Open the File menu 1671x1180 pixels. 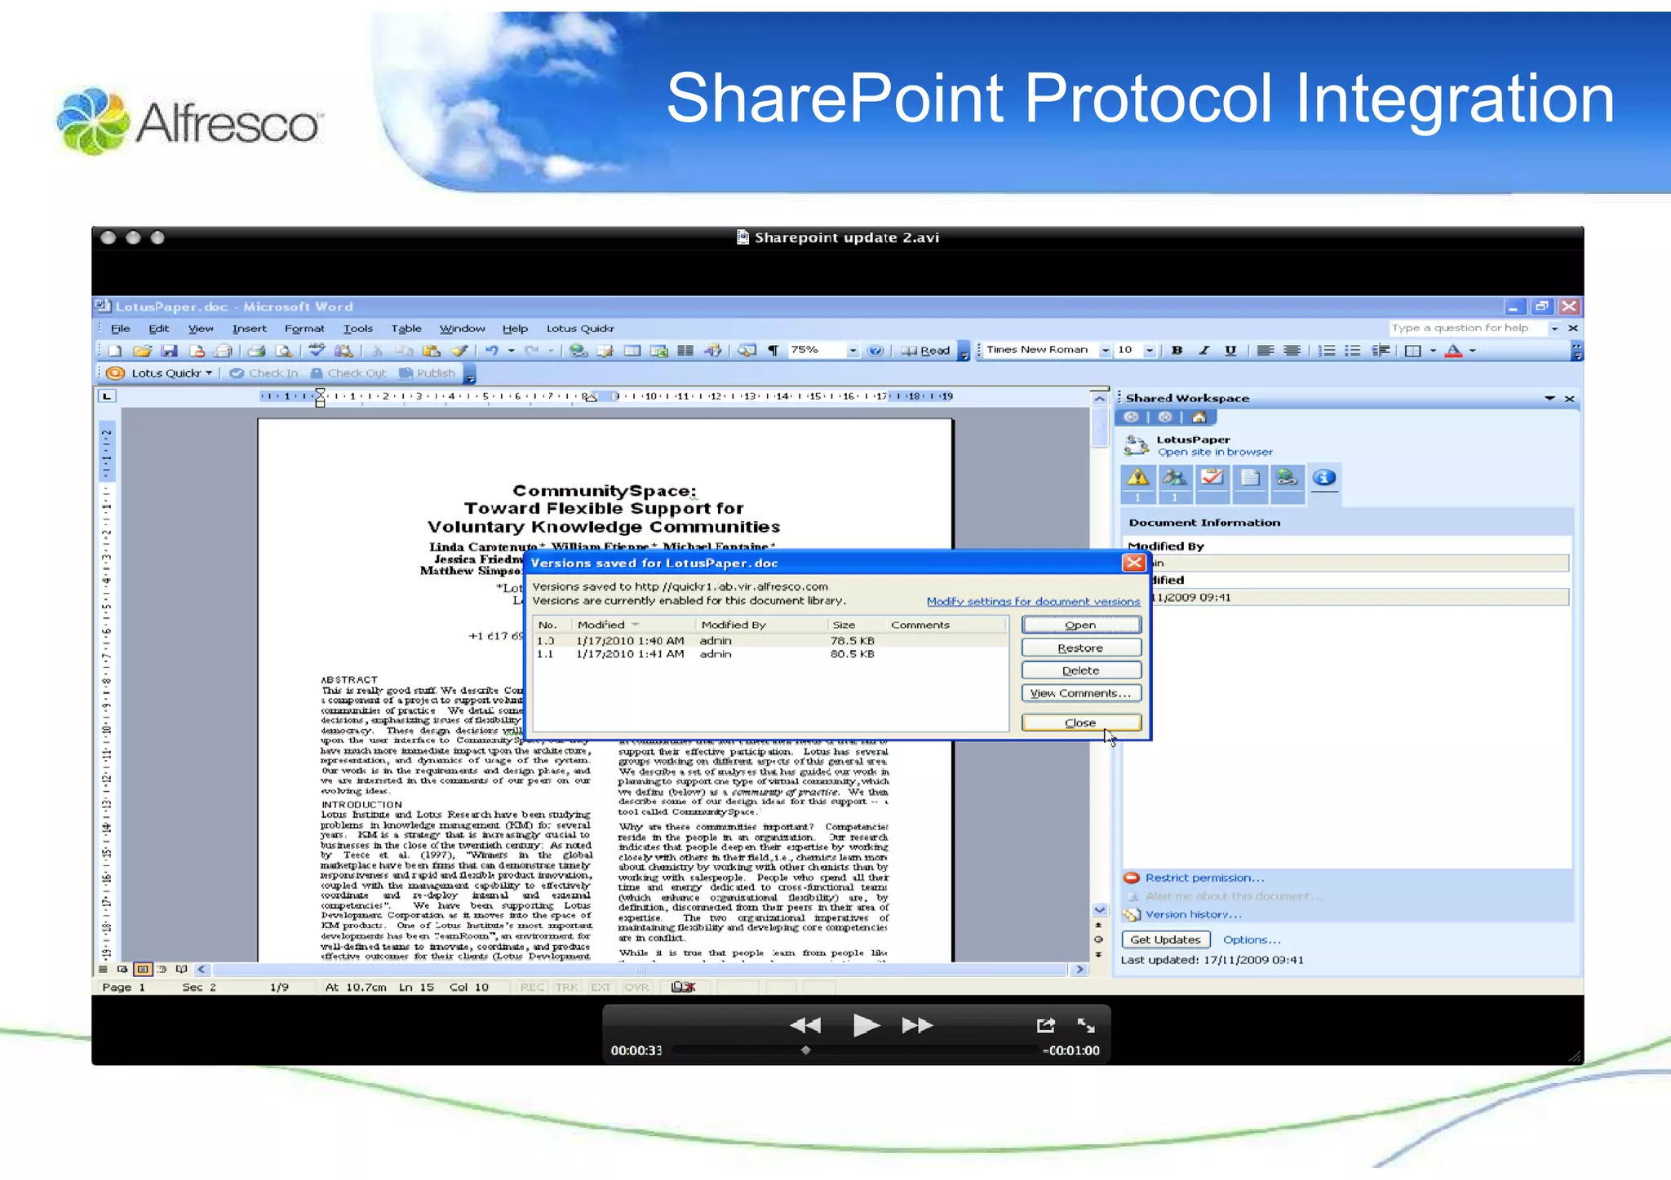tap(120, 329)
